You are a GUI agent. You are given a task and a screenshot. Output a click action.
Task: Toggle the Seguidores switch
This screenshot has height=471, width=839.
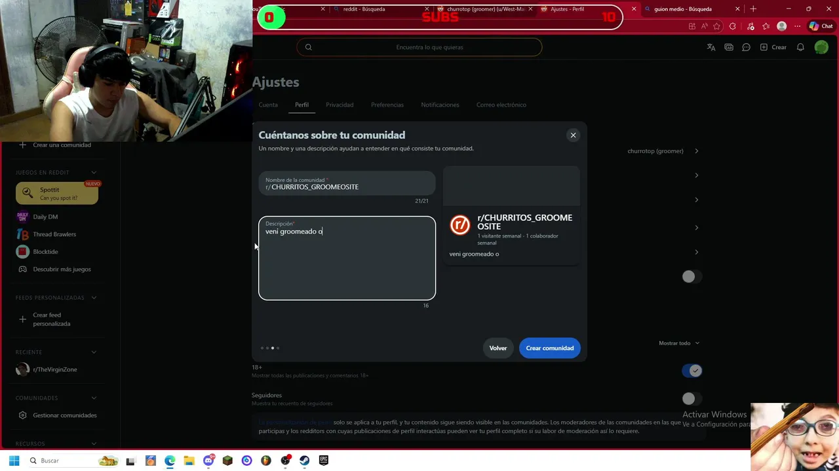(x=692, y=398)
